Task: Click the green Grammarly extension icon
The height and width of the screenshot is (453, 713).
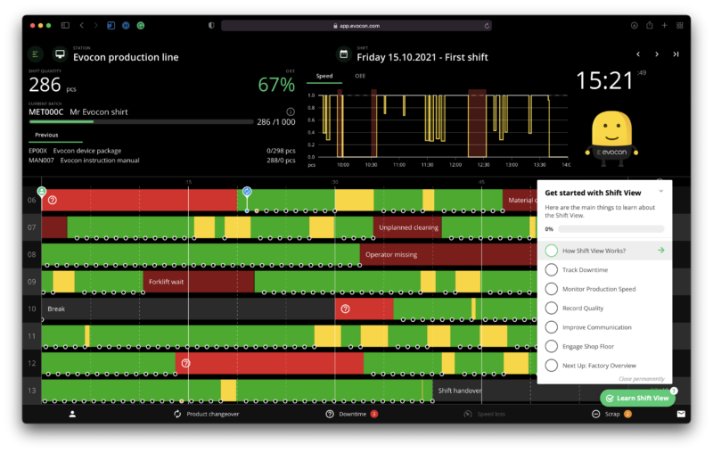Action: click(141, 26)
